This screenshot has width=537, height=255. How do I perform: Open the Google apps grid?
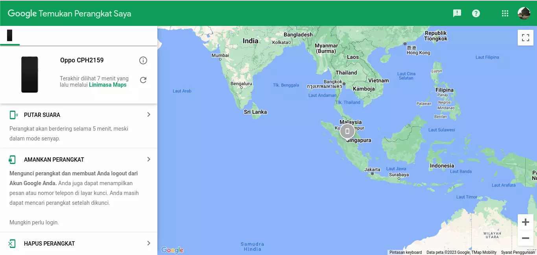[505, 13]
